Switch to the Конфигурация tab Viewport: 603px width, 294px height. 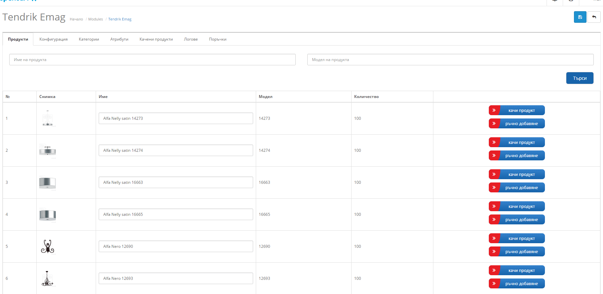tap(53, 39)
